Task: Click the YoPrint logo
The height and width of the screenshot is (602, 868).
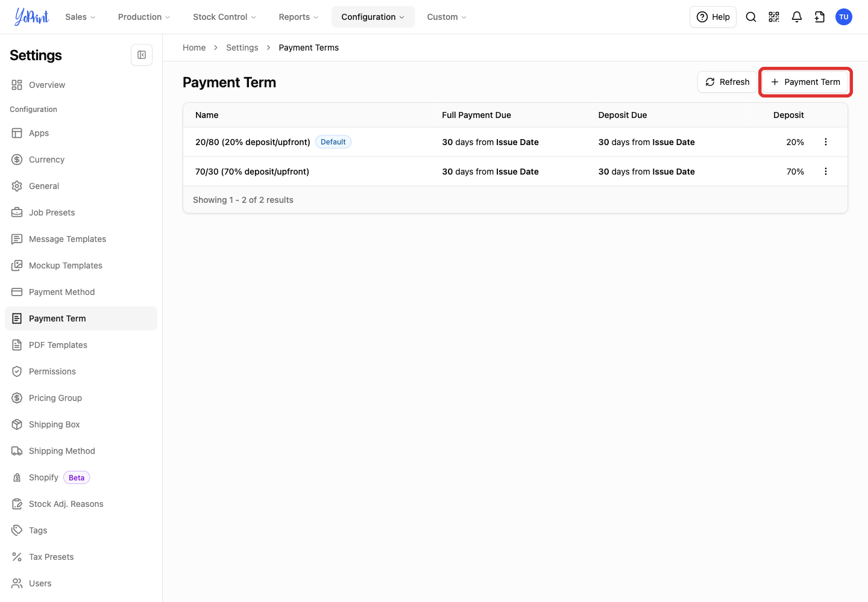Action: tap(32, 17)
